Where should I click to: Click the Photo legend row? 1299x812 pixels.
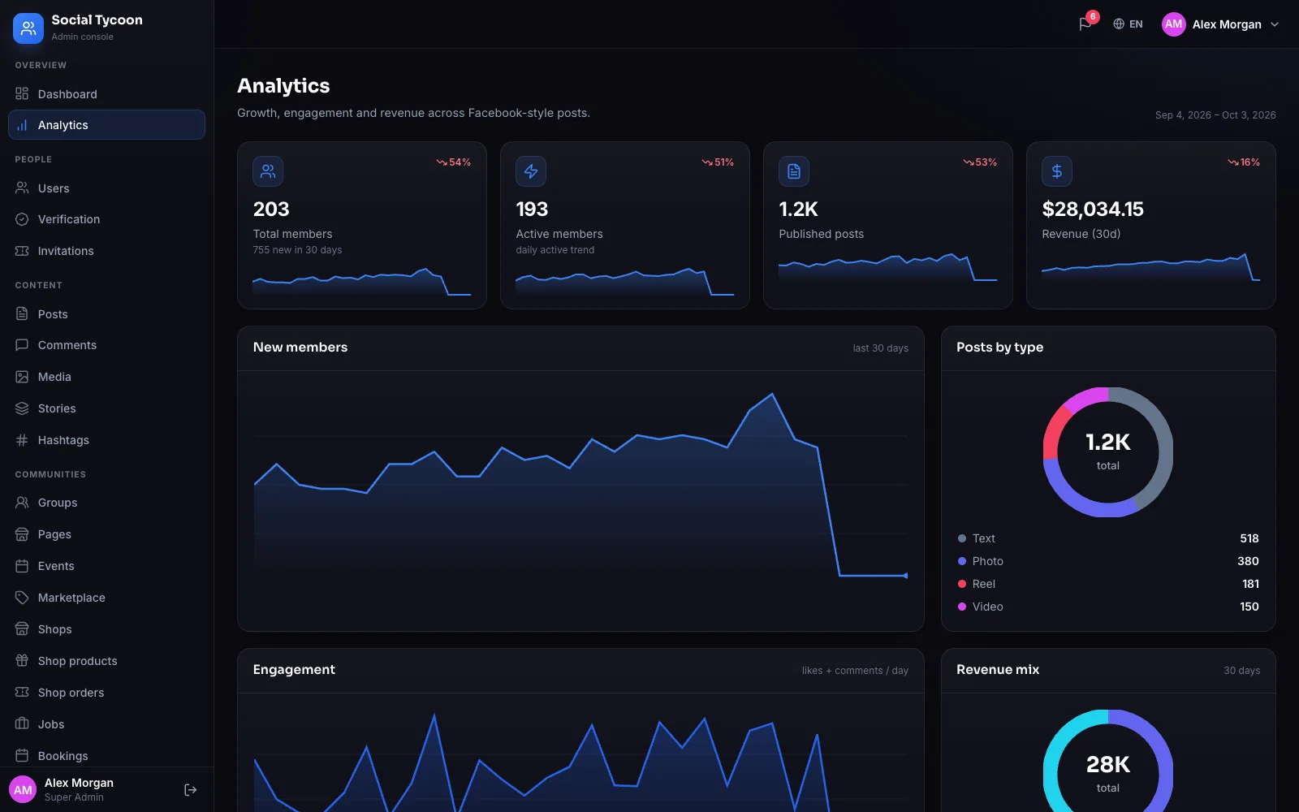coord(1108,561)
